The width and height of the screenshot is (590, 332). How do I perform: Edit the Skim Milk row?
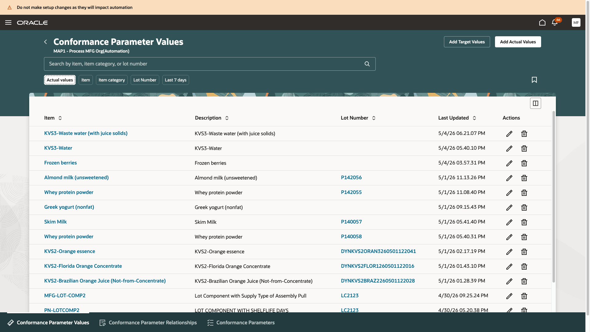[509, 222]
